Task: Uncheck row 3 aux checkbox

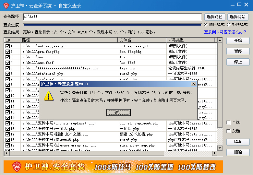Action: click(x=7, y=57)
